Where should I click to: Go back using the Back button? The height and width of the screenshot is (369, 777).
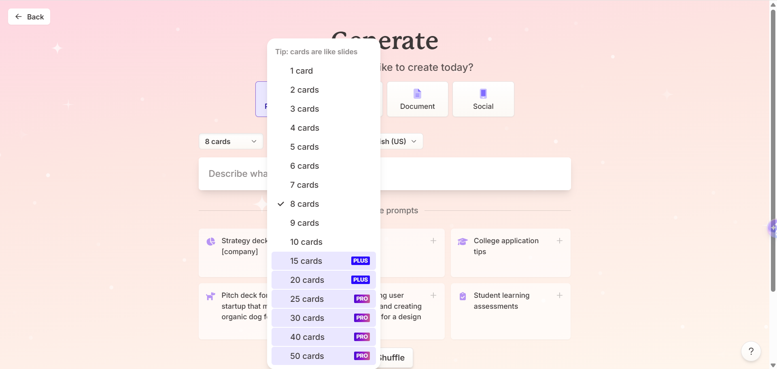point(29,17)
